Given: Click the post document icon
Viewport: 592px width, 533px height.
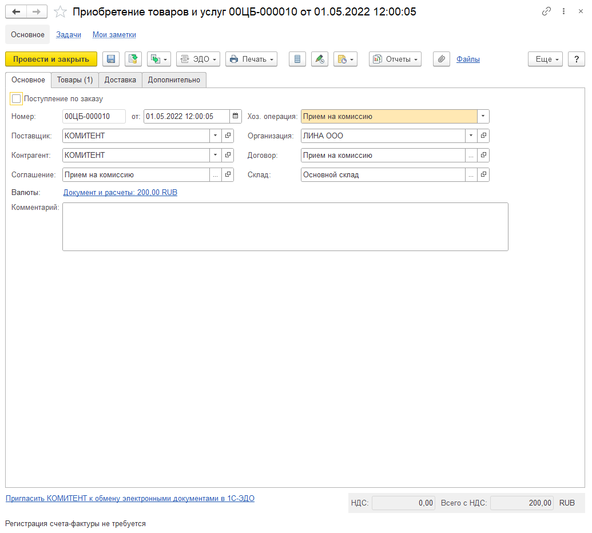Looking at the screenshot, I should tap(133, 59).
